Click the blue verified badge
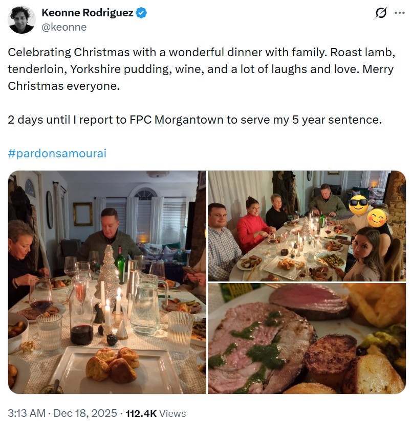This screenshot has height=423, width=412. pyautogui.click(x=142, y=13)
